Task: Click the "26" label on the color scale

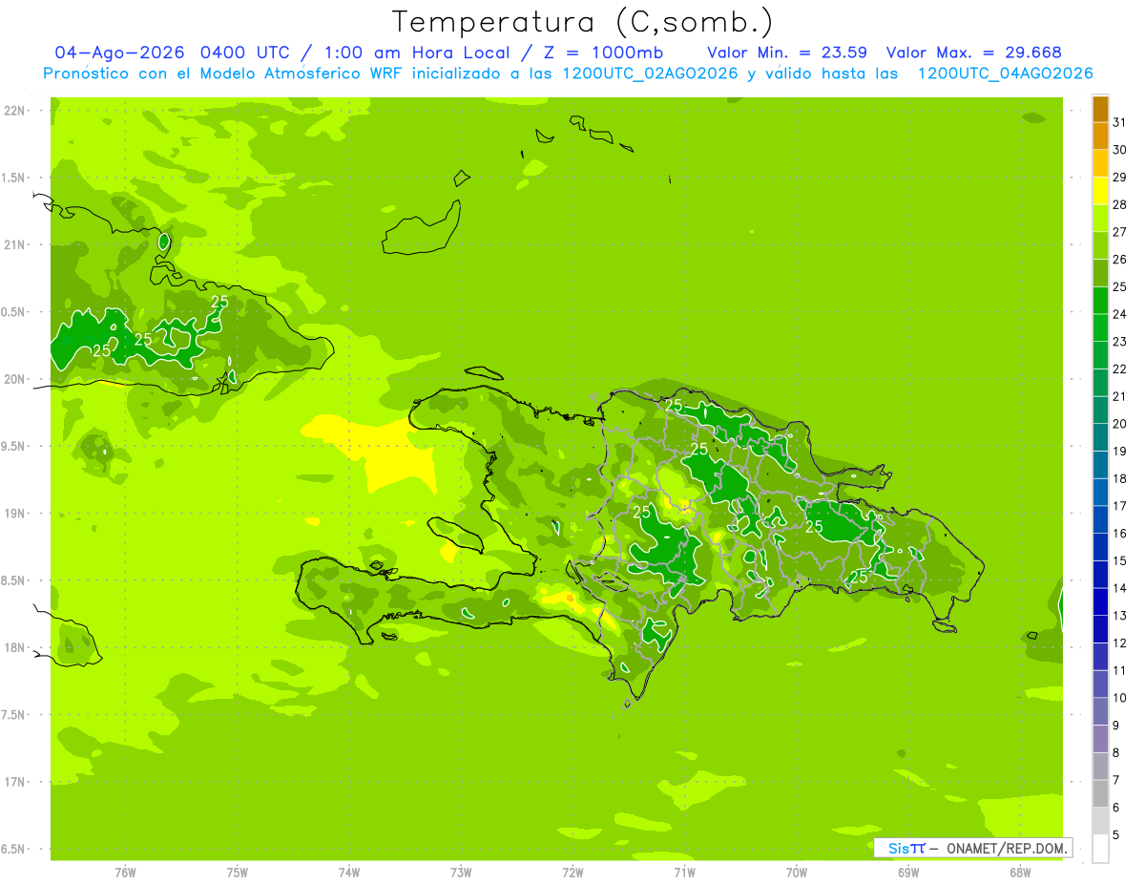Action: coord(1120,260)
